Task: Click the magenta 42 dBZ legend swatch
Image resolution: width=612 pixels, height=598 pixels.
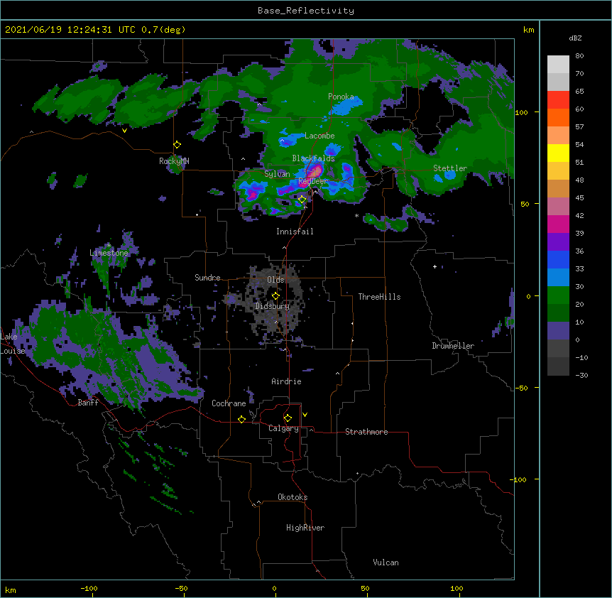Action: 558,224
